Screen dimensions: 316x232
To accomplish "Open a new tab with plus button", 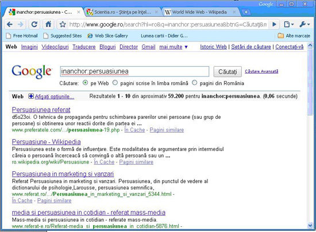I will [x=246, y=12].
